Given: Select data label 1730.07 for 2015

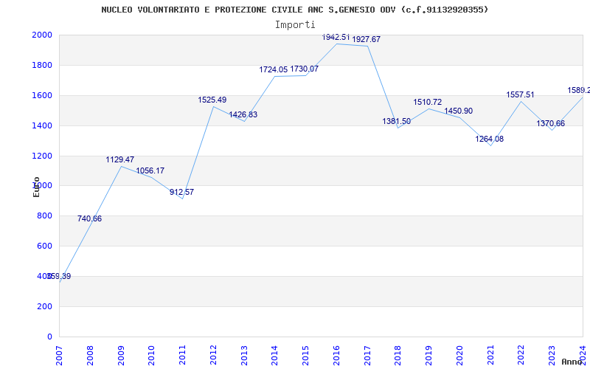Looking at the screenshot, I should [x=304, y=69].
